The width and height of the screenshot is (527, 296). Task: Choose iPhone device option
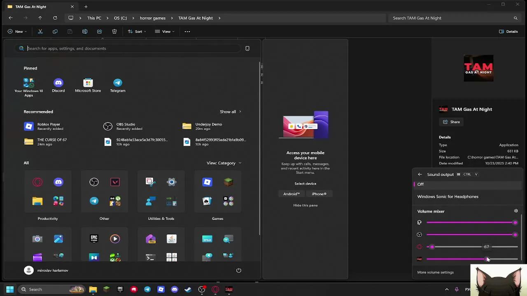pyautogui.click(x=319, y=194)
